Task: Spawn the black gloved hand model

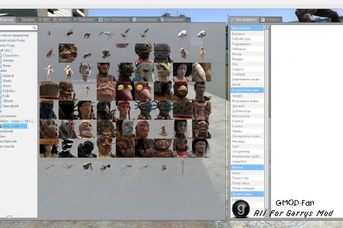Action: (x=68, y=148)
